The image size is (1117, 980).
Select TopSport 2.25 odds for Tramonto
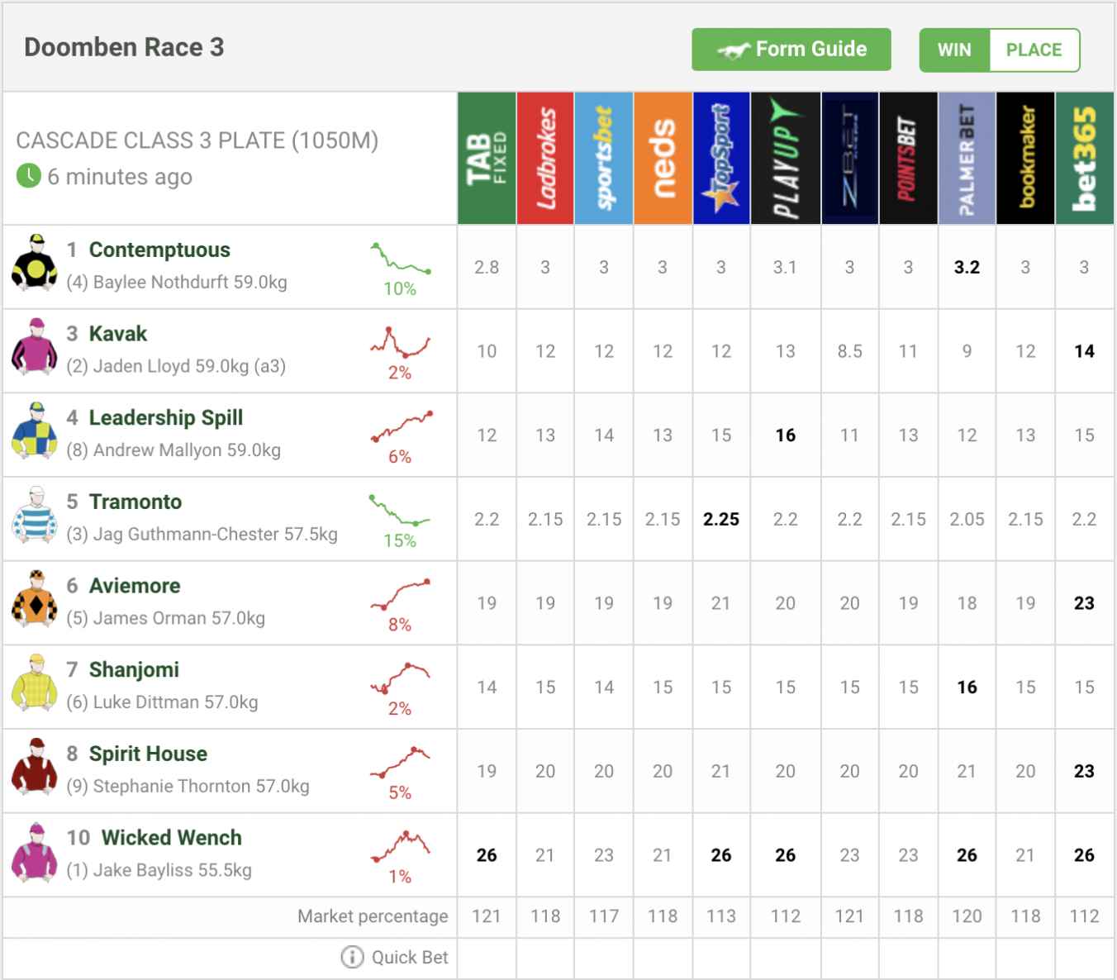pyautogui.click(x=721, y=519)
